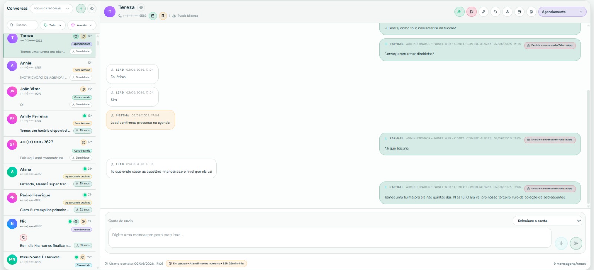Click the clock icon on João Vitor's row
594x270 pixels.
tap(83, 89)
